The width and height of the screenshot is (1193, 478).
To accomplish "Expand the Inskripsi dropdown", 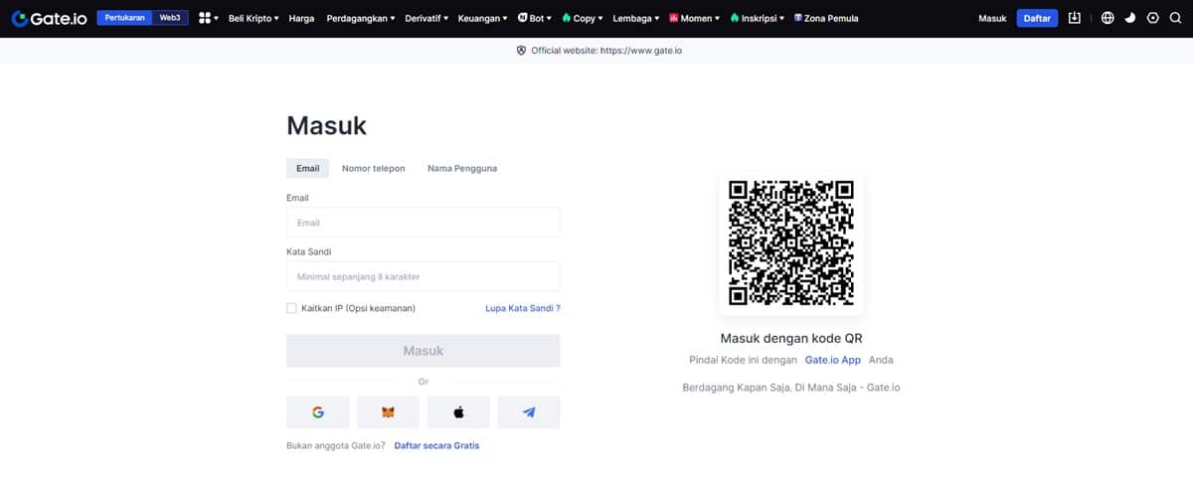I will pyautogui.click(x=758, y=18).
